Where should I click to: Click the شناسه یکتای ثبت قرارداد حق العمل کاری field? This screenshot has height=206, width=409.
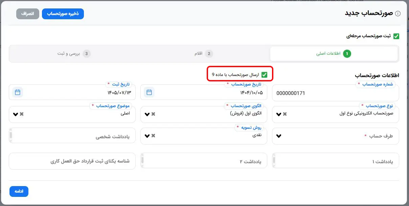pos(72,161)
